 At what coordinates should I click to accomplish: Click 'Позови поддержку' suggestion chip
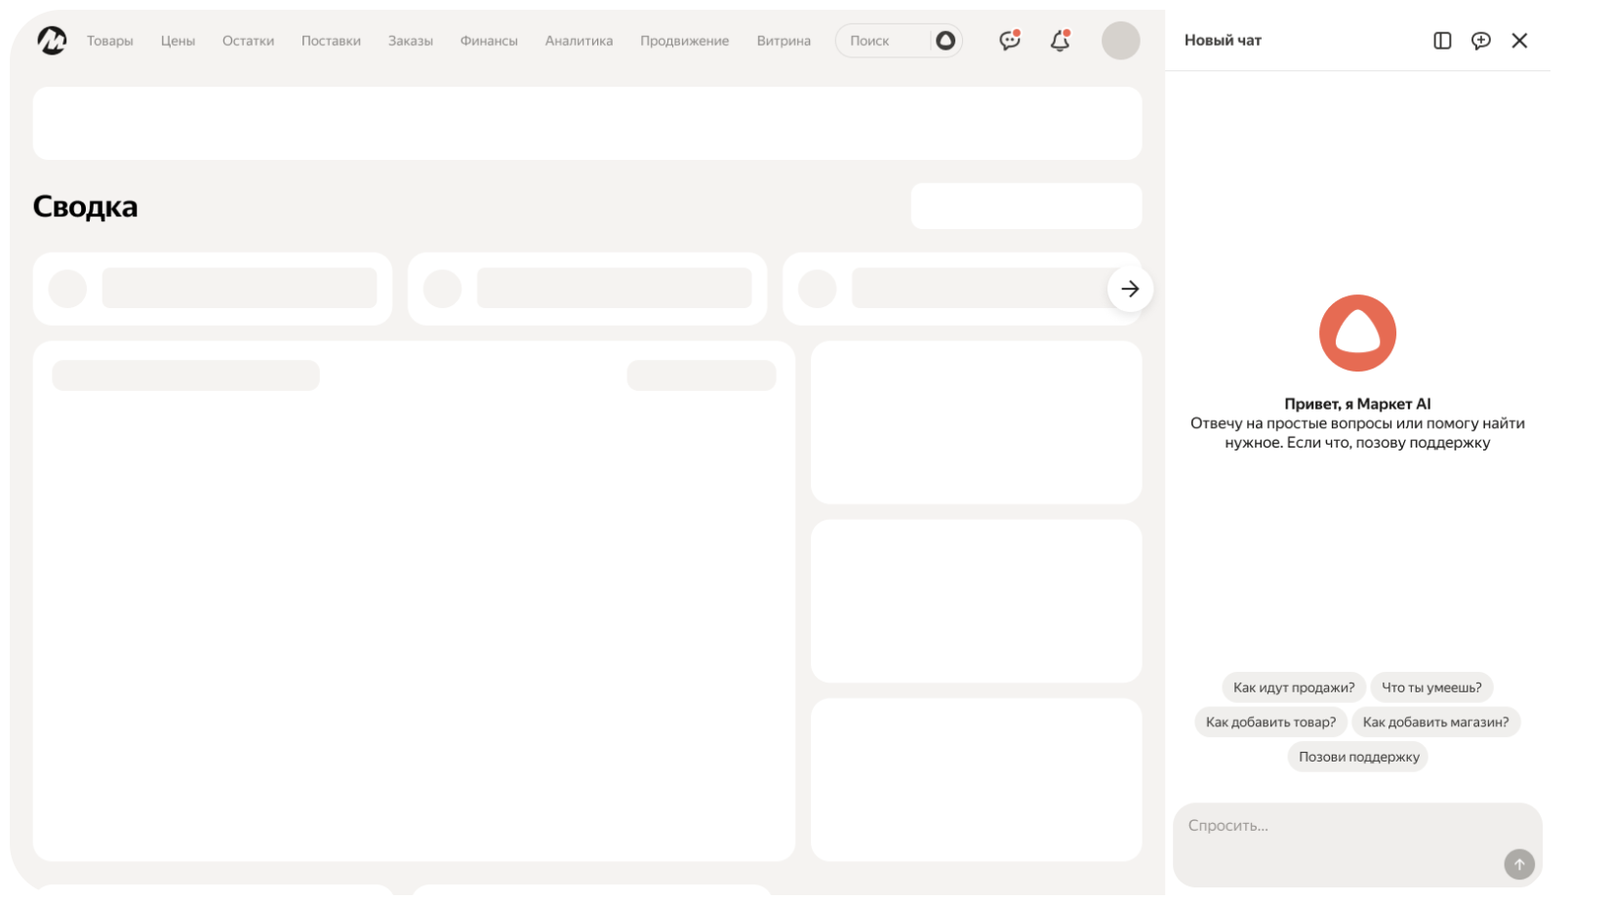tap(1358, 757)
